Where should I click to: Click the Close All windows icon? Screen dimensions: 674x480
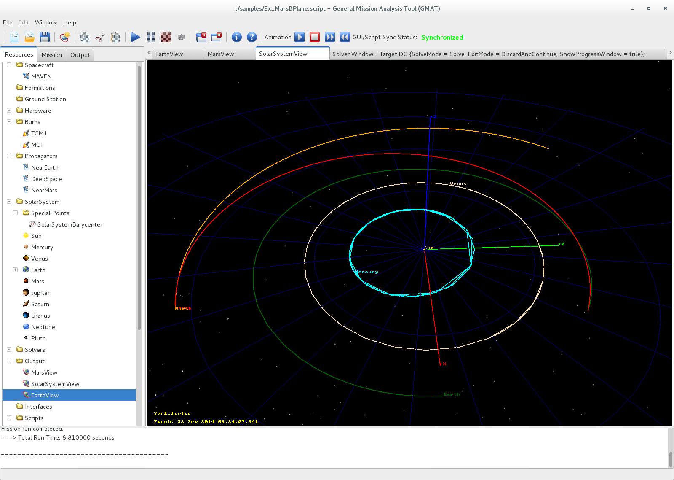point(201,37)
